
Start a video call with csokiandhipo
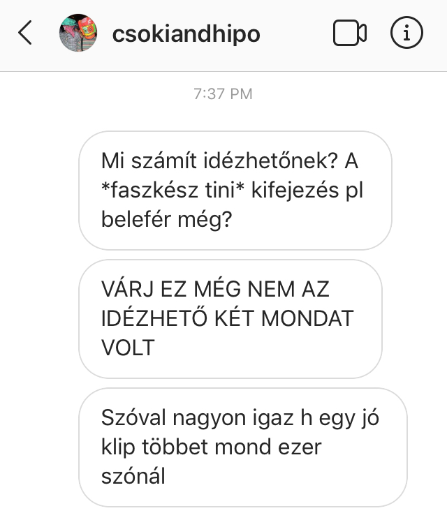(349, 33)
